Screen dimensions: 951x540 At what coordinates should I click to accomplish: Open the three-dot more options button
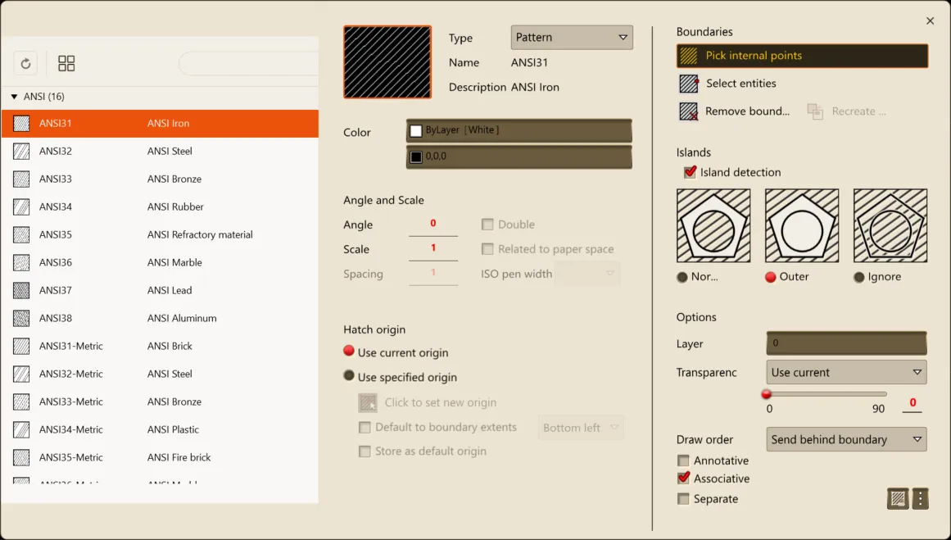pos(920,498)
